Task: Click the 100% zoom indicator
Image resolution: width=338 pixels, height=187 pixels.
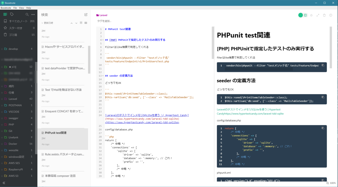Action: pos(331,183)
